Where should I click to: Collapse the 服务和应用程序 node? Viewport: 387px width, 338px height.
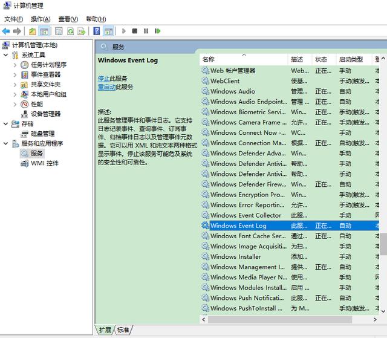[5, 143]
